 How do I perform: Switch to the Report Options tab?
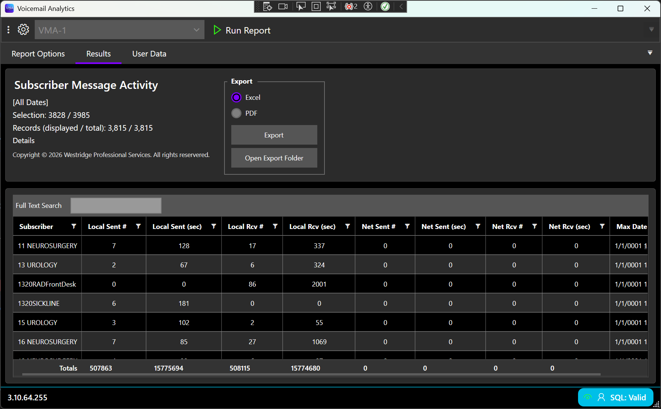pos(38,54)
